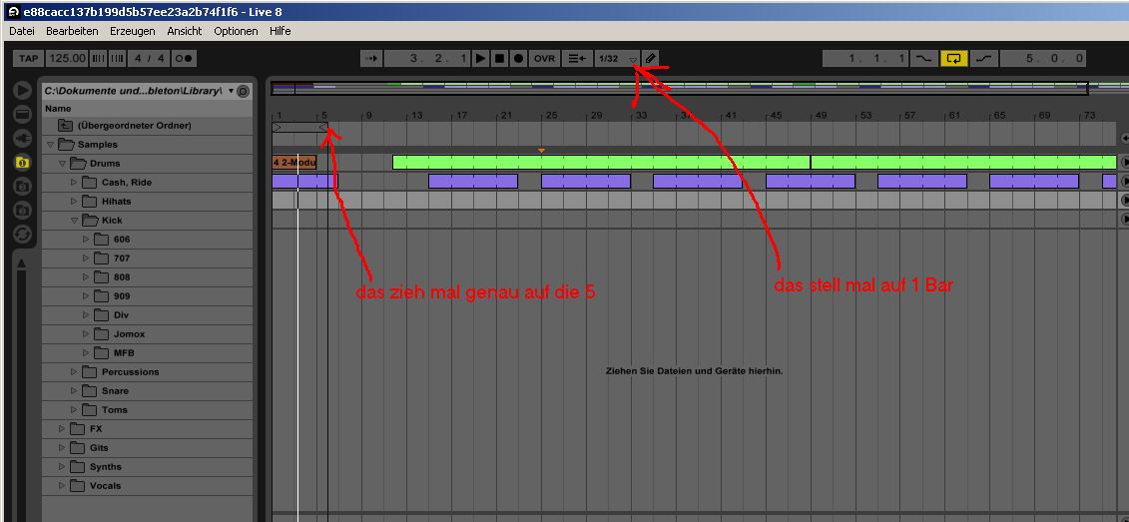Toggle the metronome switch
Screen dimensions: 1129x522
(x=185, y=58)
